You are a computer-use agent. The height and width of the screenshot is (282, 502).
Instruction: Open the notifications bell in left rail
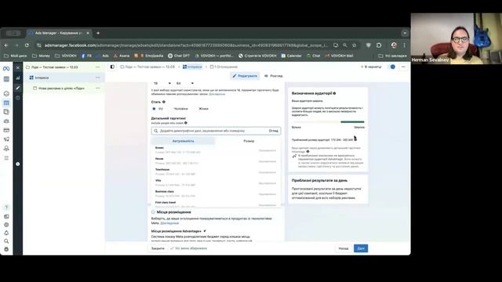coord(6,233)
